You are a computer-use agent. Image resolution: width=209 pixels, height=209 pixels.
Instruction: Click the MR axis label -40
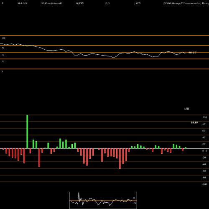(x=204, y=164)
